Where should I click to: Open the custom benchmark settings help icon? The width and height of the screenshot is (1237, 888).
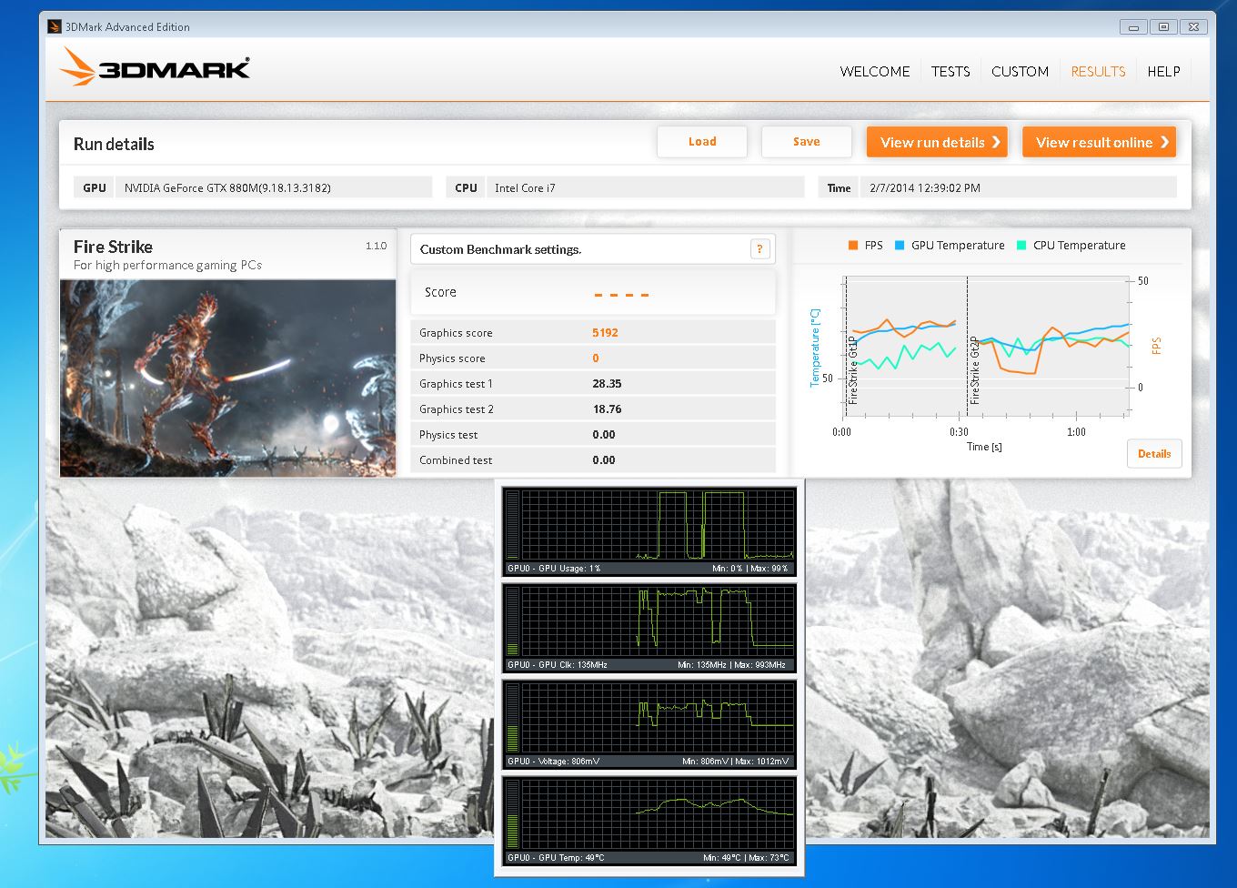coord(760,249)
